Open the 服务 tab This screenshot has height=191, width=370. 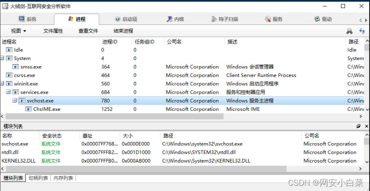[x=274, y=19]
